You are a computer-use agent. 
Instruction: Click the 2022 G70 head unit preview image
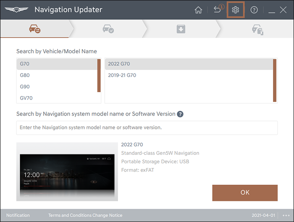(x=67, y=172)
